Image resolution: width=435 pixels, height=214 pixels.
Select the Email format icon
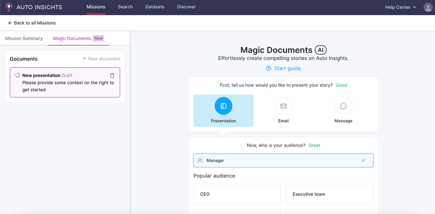point(283,106)
